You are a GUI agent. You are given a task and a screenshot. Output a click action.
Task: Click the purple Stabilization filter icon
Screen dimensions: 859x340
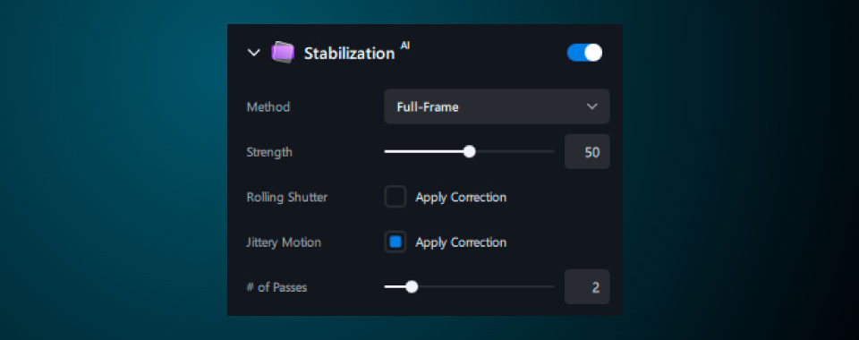point(283,53)
